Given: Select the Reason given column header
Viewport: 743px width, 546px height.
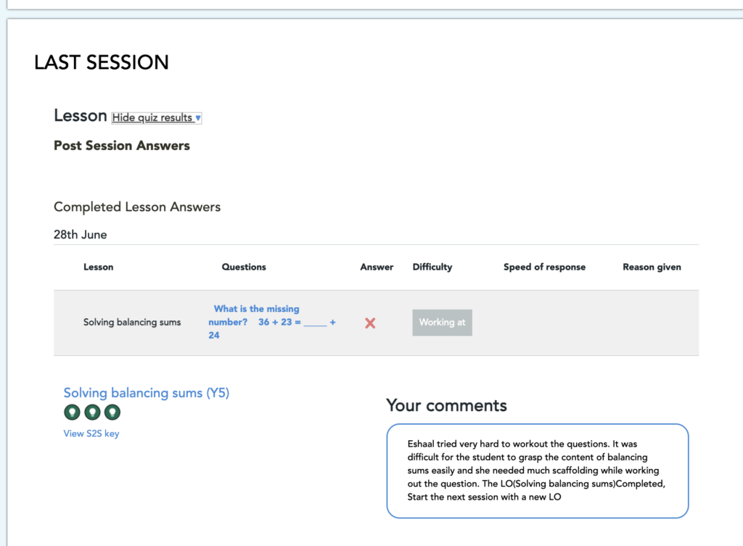Looking at the screenshot, I should pos(652,267).
